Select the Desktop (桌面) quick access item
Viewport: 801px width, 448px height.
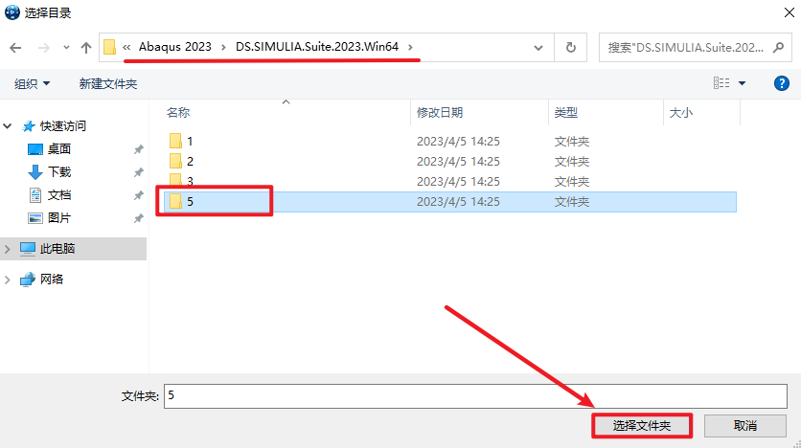(59, 148)
